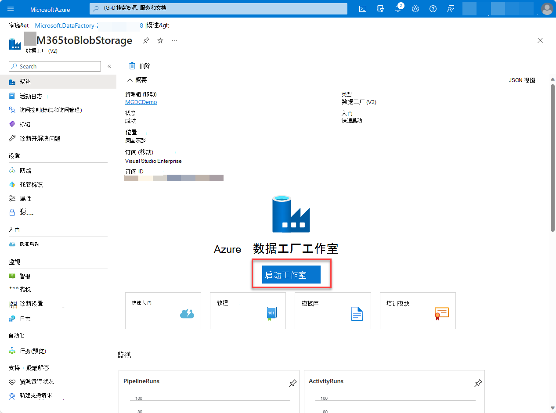The image size is (556, 413).
Task: Click the 删除 button in the toolbar
Action: 140,66
